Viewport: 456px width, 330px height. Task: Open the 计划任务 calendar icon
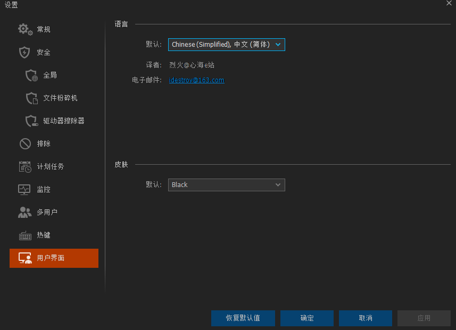click(24, 166)
